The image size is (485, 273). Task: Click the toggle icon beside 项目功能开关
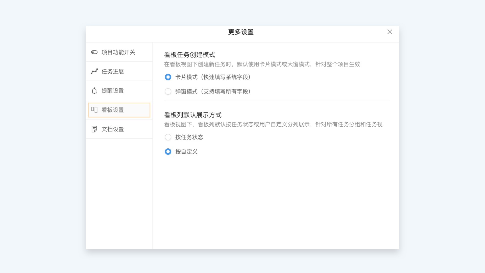pyautogui.click(x=94, y=52)
